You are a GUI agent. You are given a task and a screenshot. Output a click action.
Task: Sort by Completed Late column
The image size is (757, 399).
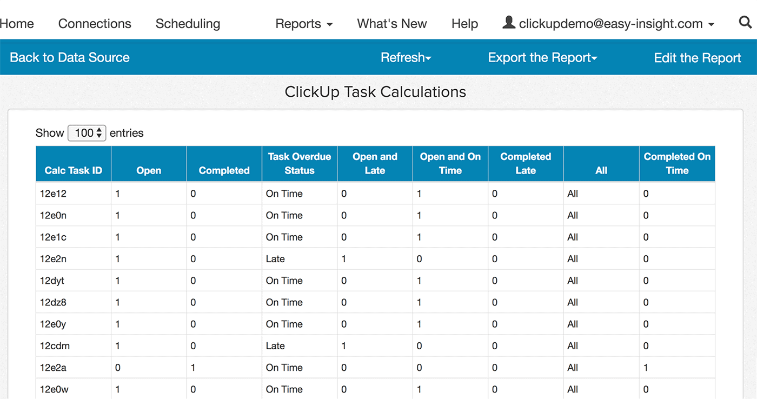point(526,164)
